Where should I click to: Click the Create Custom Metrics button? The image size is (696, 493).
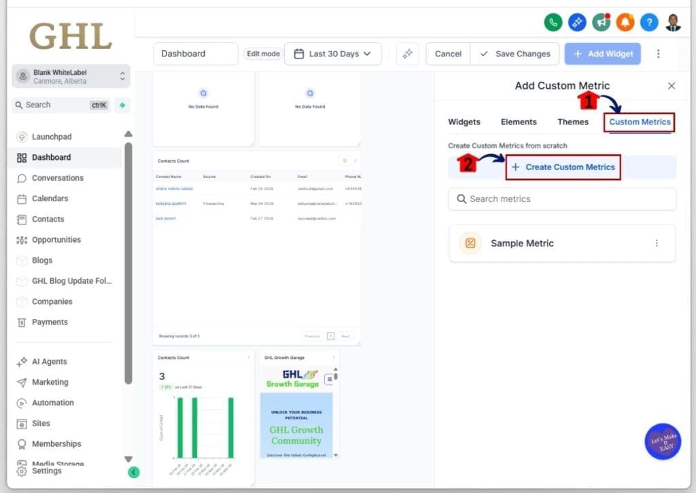tap(561, 167)
